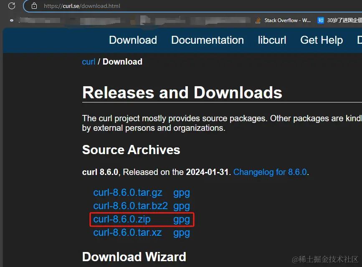This screenshot has height=267, width=362.
Task: Click the Releases and Downloads heading
Action: 182,92
